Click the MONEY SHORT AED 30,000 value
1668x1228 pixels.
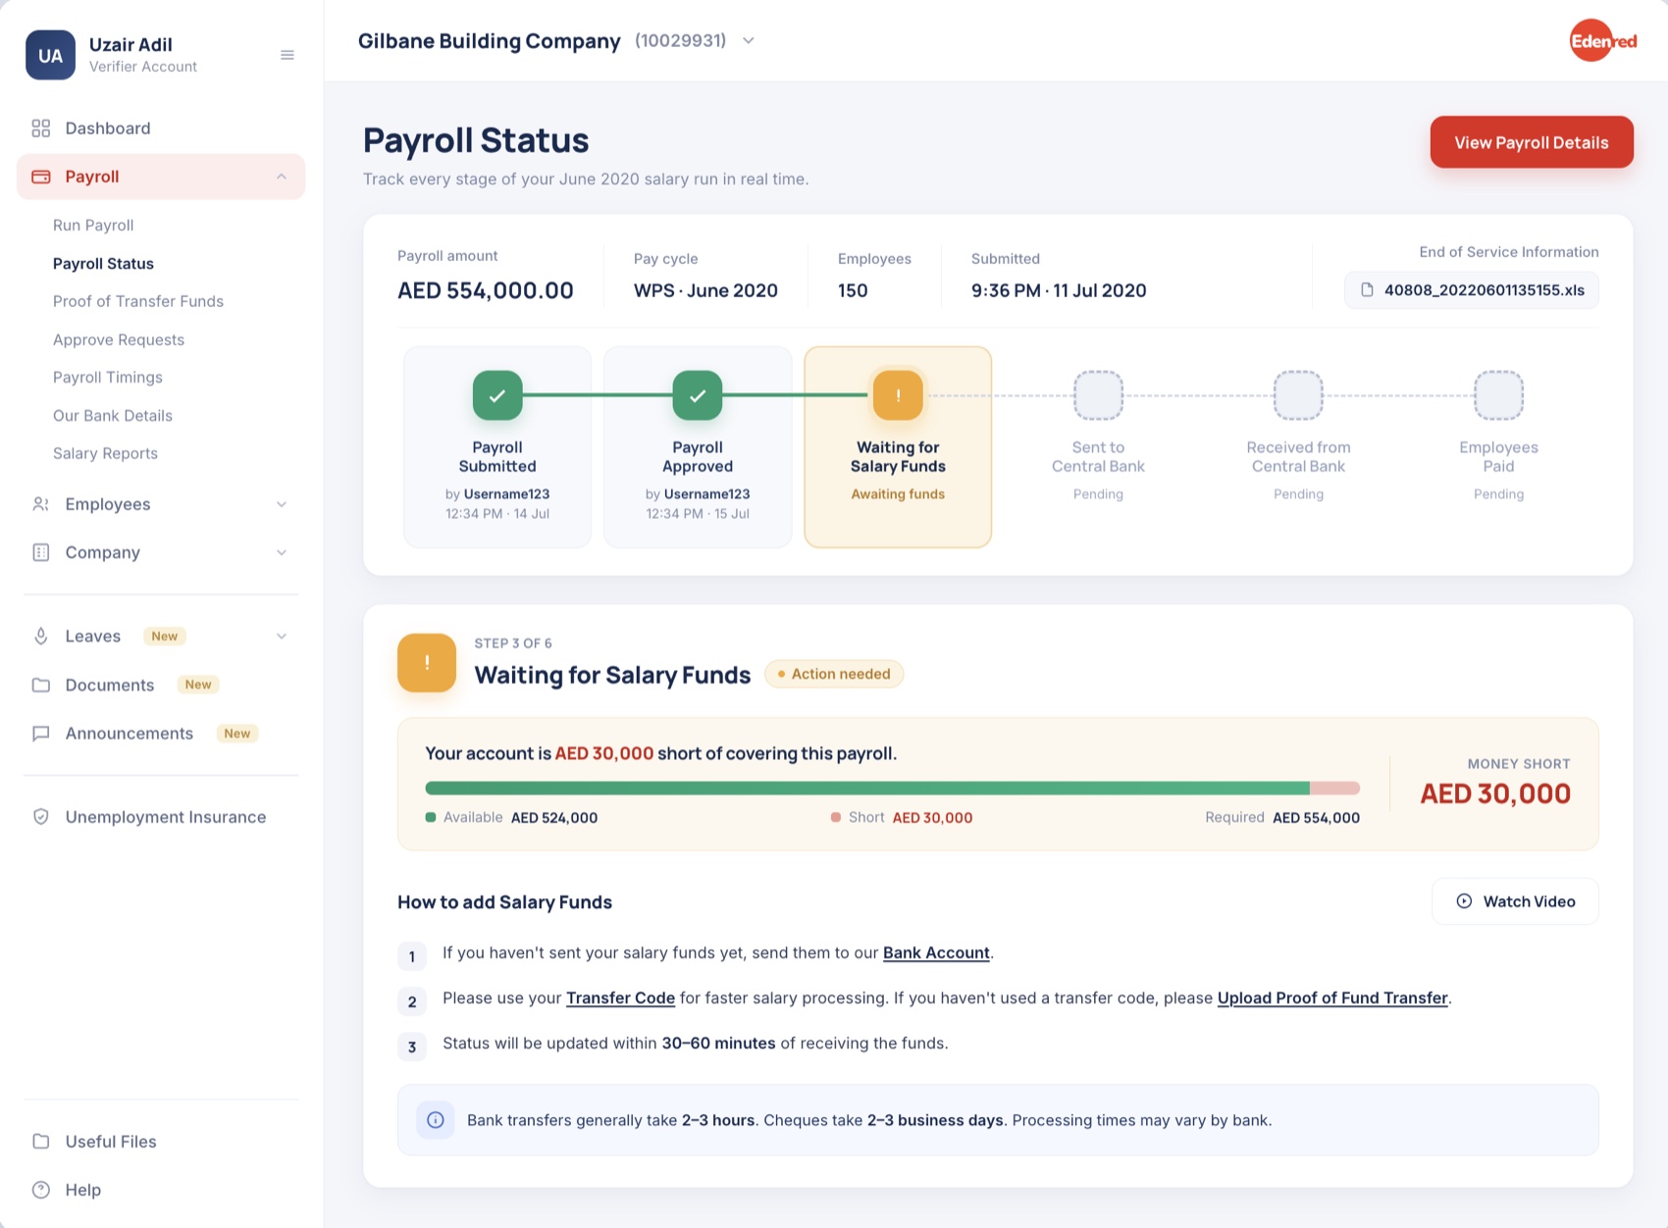tap(1495, 793)
